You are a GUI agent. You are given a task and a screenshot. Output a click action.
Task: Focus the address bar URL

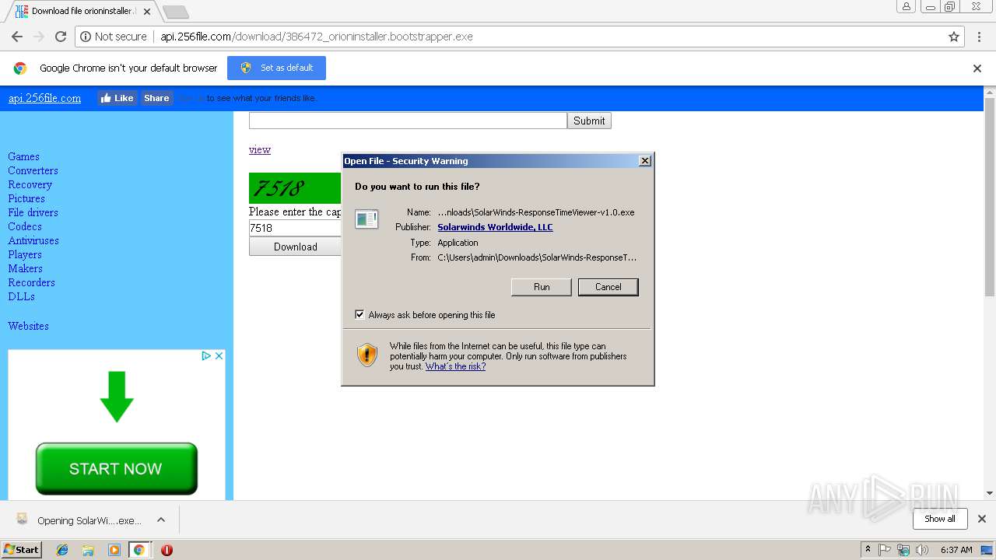coord(317,37)
